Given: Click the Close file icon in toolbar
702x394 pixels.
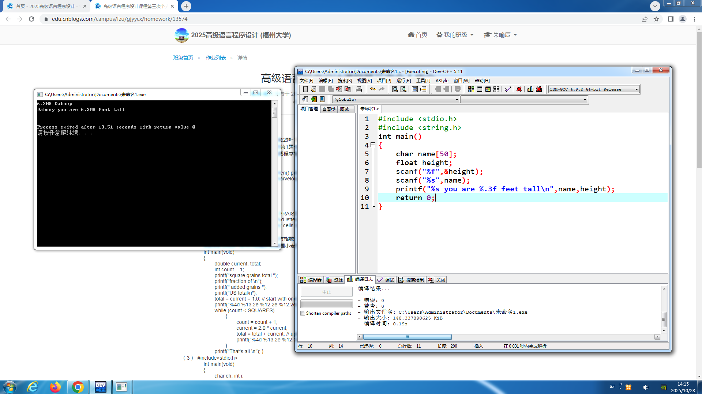Looking at the screenshot, I should [x=339, y=89].
